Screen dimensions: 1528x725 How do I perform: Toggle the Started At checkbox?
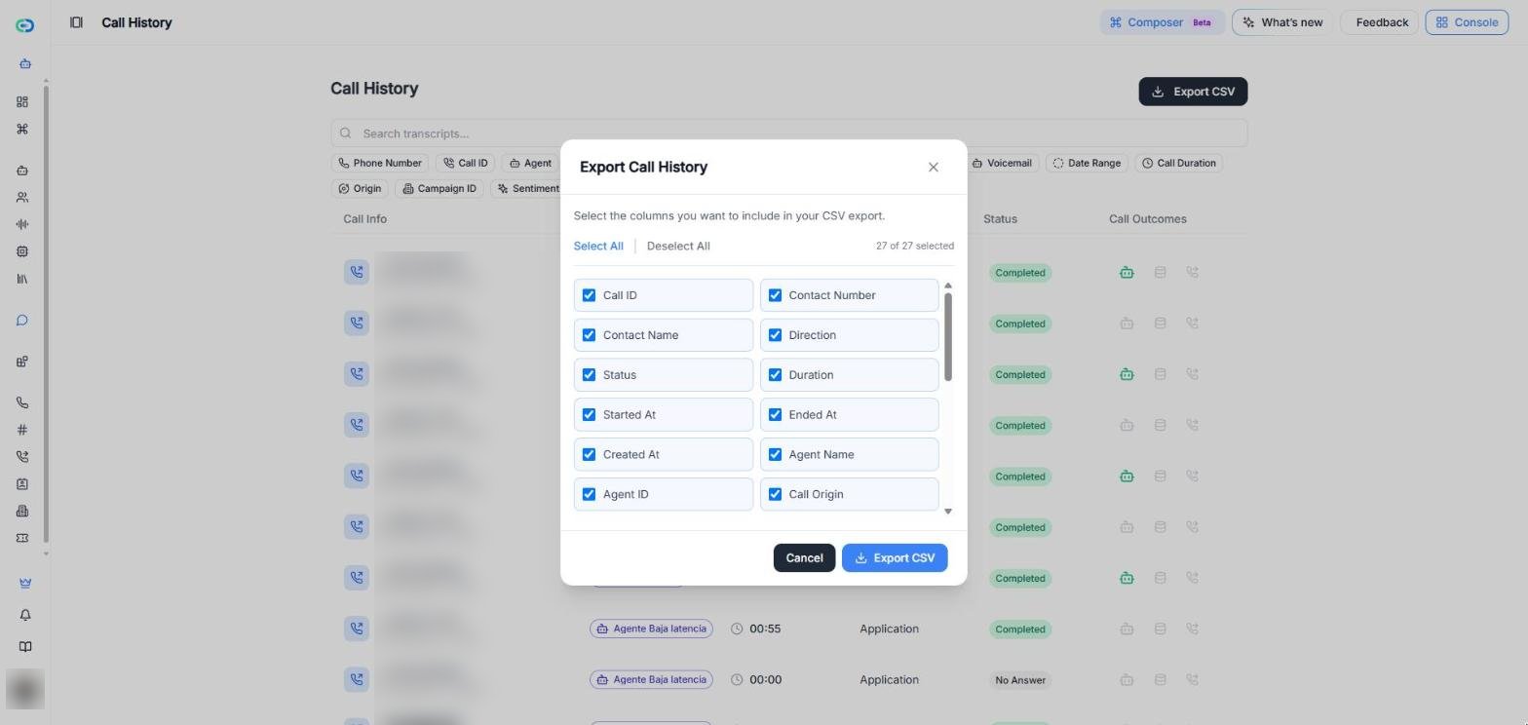point(589,415)
